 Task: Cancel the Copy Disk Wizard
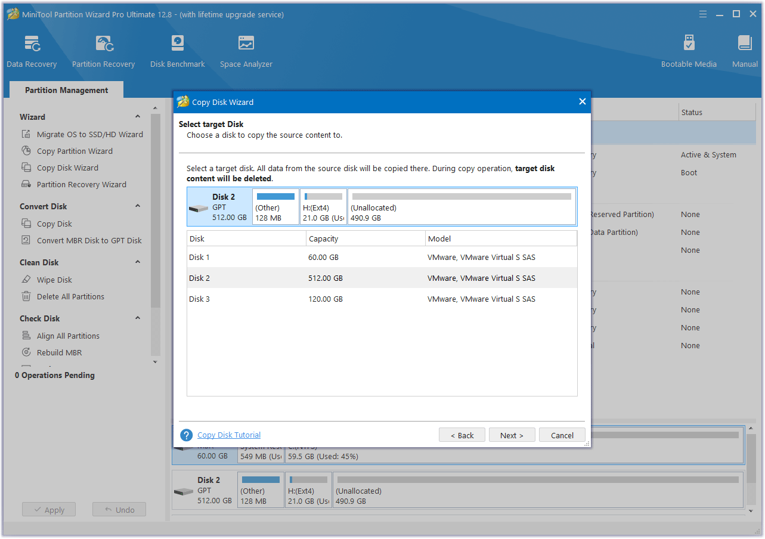click(562, 435)
